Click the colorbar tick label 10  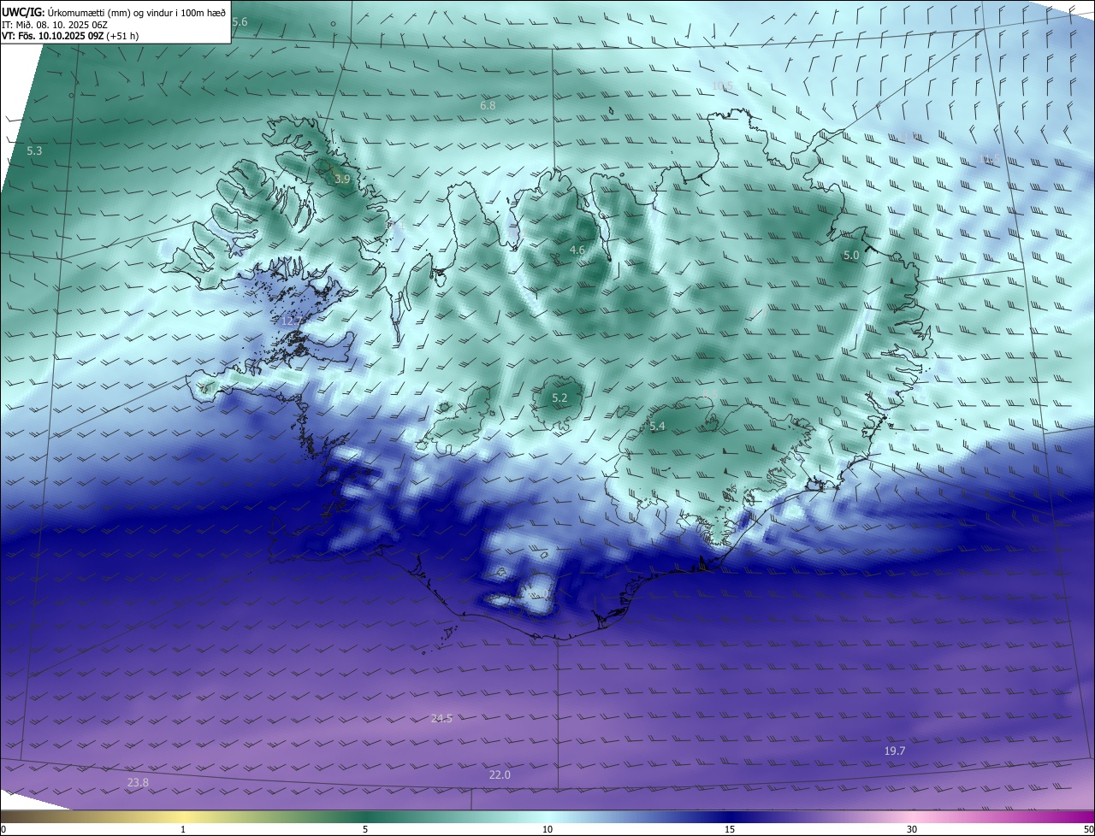tap(547, 829)
